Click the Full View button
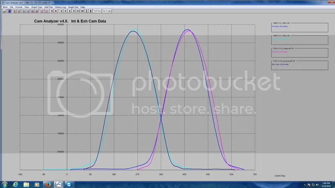The image size is (335, 188). [97, 11]
